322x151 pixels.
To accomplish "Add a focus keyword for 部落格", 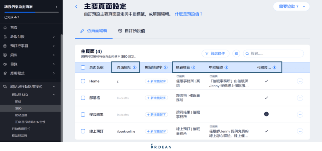I will pyautogui.click(x=156, y=98).
